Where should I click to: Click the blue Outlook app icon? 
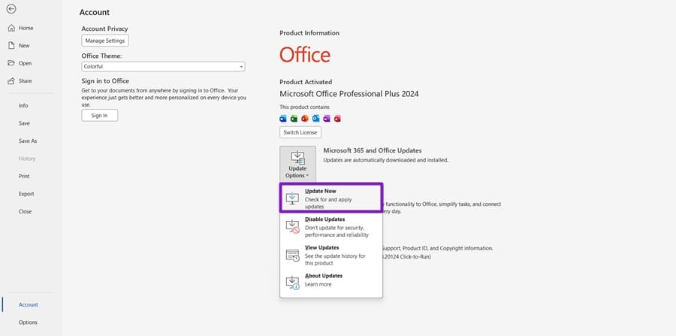point(315,119)
